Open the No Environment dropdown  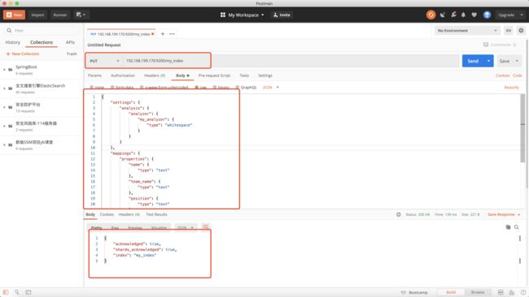tap(467, 31)
